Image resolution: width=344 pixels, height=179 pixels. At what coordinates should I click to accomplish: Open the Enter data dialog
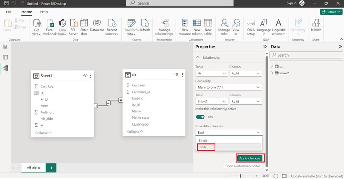(84, 27)
